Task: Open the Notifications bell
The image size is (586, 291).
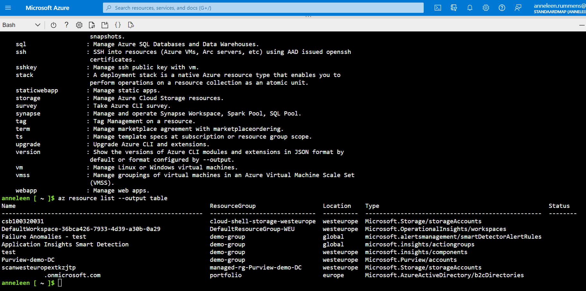Action: coord(470,8)
